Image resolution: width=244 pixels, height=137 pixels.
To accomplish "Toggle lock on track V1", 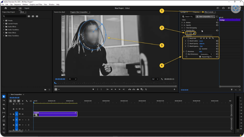I will click(14, 114).
